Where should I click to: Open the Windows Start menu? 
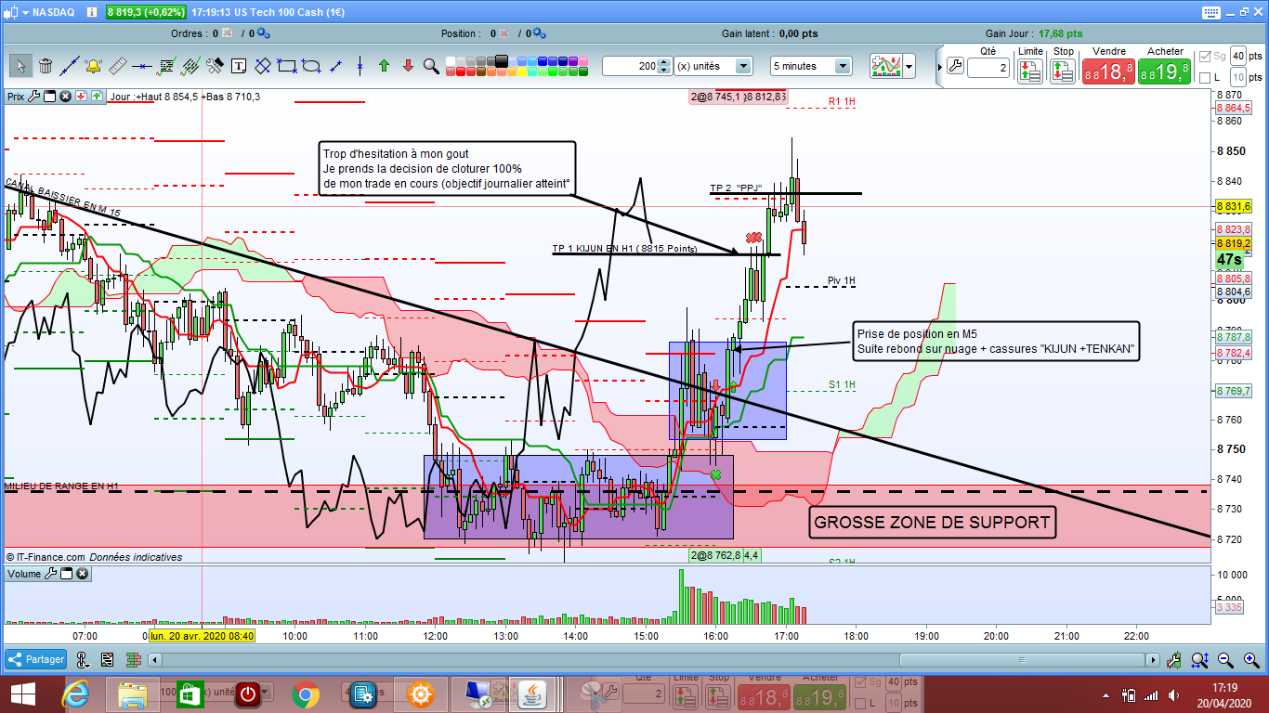[x=23, y=694]
